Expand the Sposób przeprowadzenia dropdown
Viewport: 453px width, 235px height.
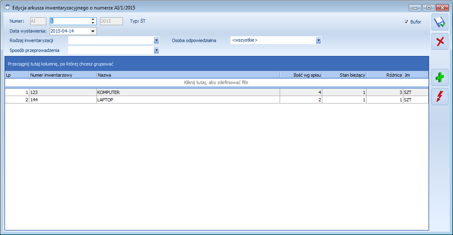click(156, 50)
